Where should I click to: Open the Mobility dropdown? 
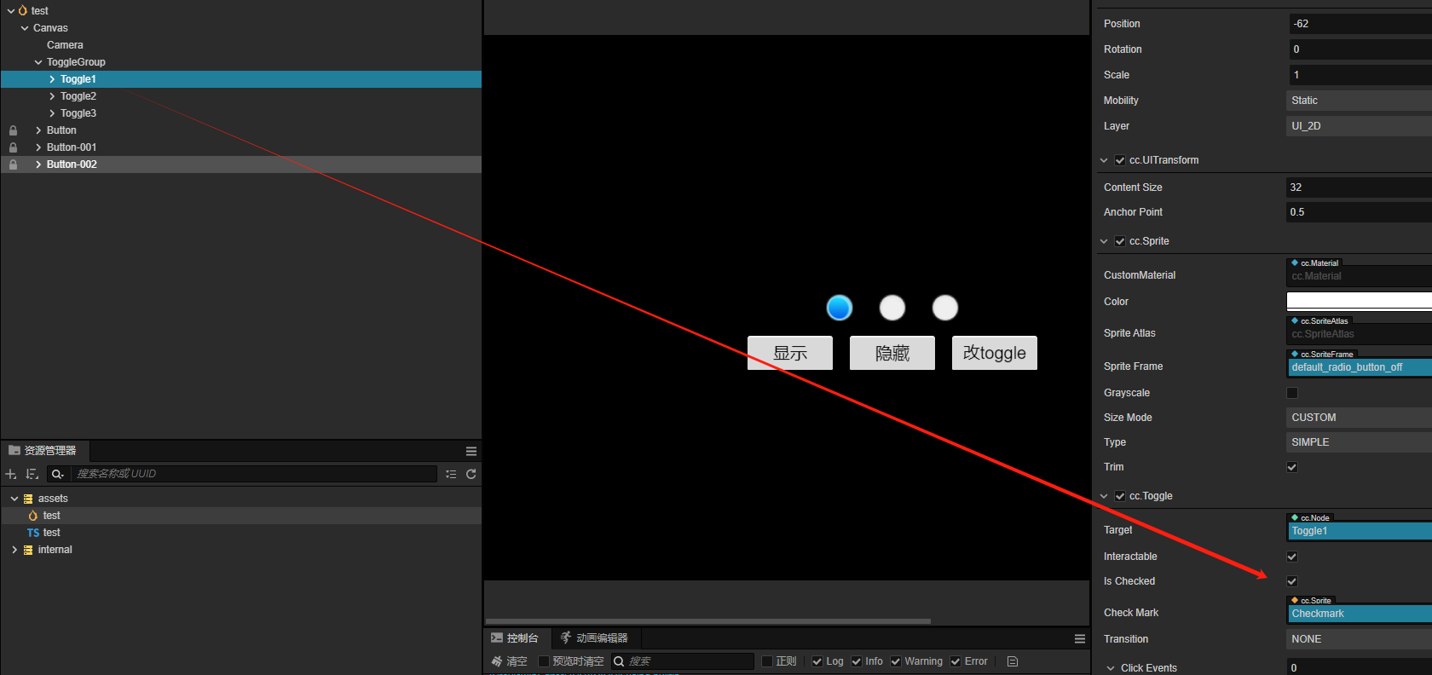tap(1359, 101)
